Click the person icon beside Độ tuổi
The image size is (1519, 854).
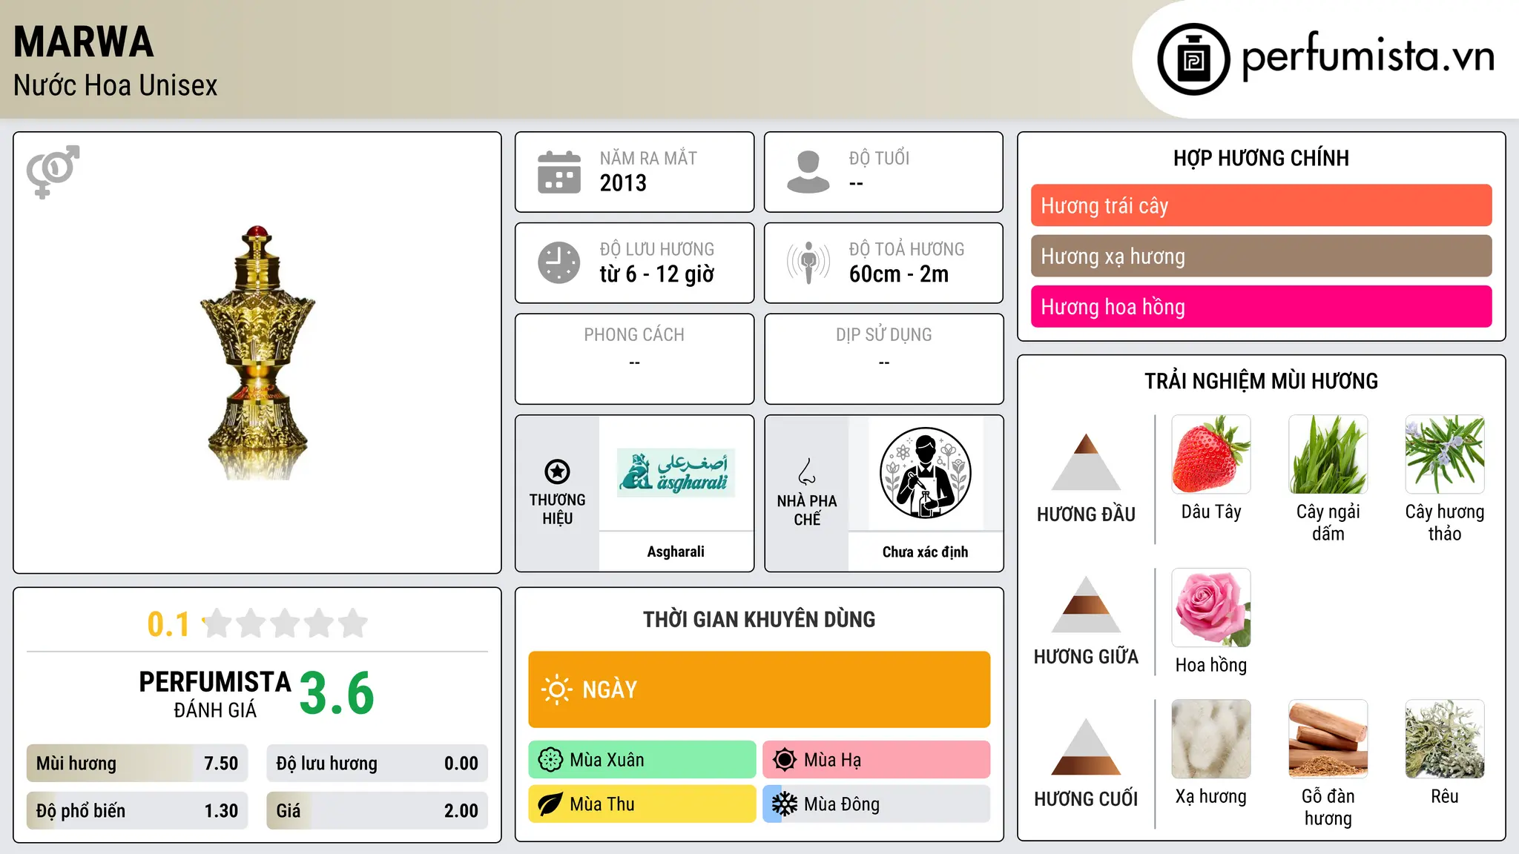pyautogui.click(x=808, y=172)
